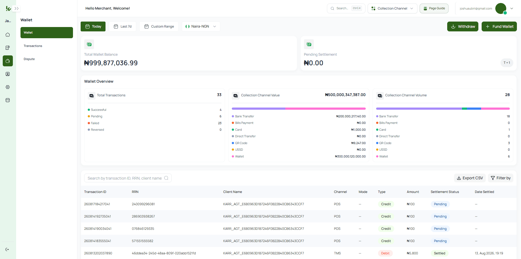Click the Date Settled column header
This screenshot has height=259, width=521.
[484, 192]
